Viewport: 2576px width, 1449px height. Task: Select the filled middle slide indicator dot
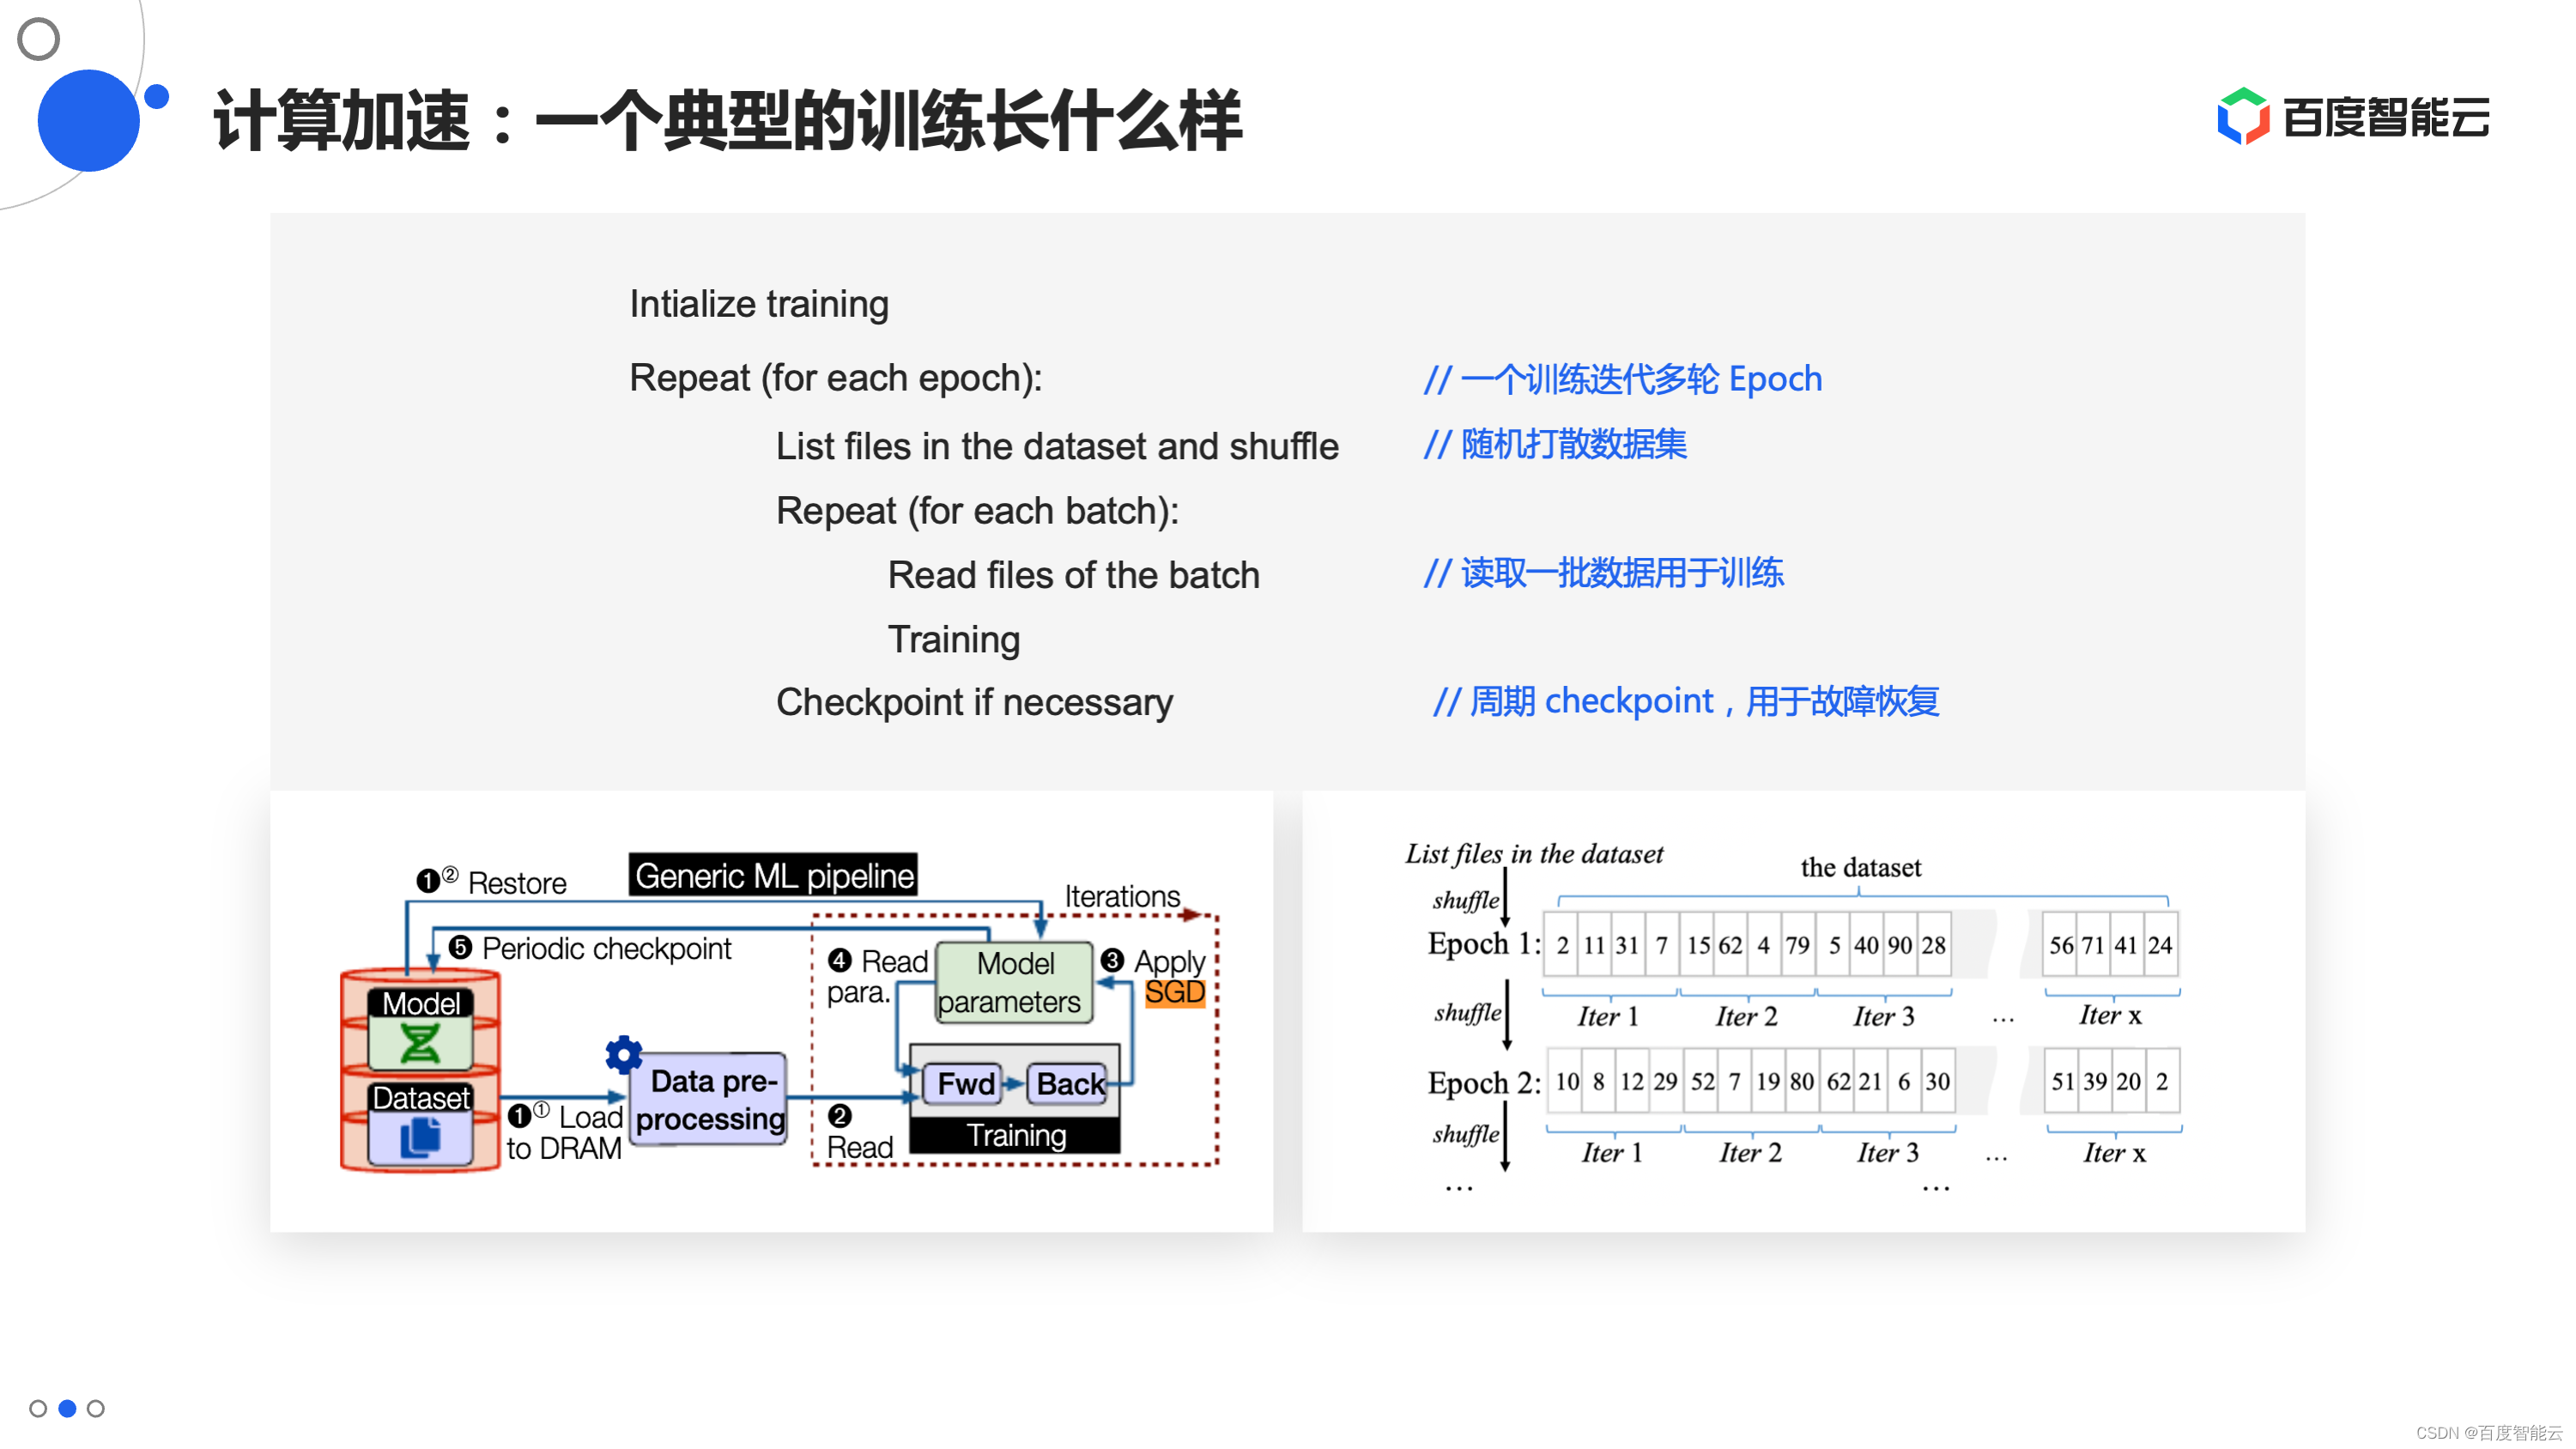click(x=67, y=1408)
